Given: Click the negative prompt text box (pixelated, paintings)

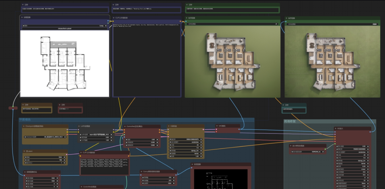Looking at the screenshot, I should pos(104,166).
